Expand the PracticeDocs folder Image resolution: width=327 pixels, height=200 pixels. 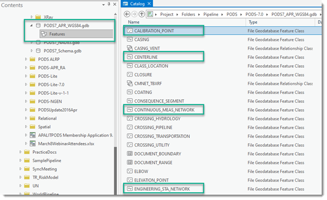(x=20, y=152)
